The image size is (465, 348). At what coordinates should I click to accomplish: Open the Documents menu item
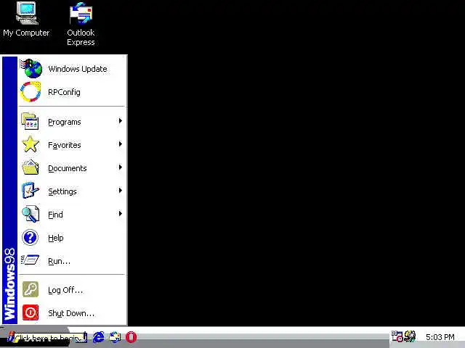72,167
